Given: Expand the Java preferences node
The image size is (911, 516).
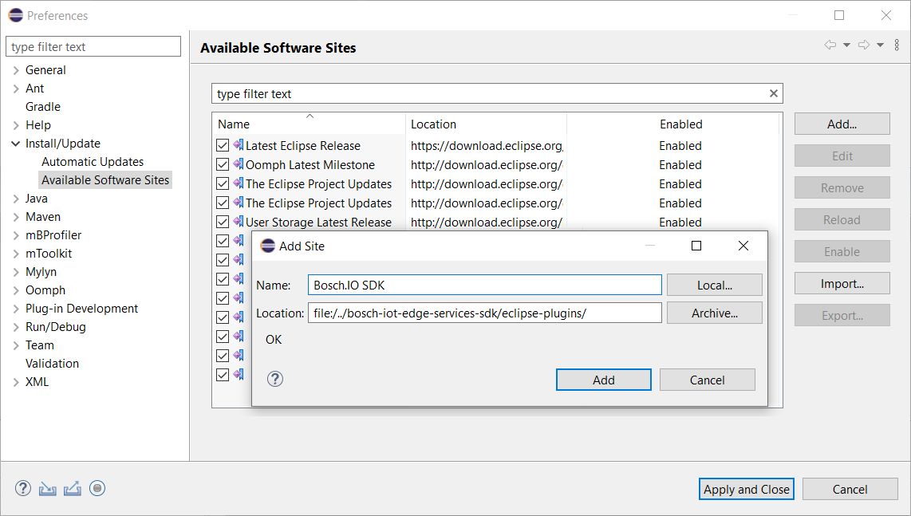Looking at the screenshot, I should [x=16, y=199].
